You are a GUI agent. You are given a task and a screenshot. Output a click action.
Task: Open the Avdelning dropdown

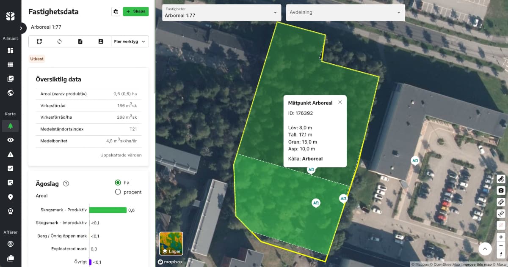tap(345, 13)
